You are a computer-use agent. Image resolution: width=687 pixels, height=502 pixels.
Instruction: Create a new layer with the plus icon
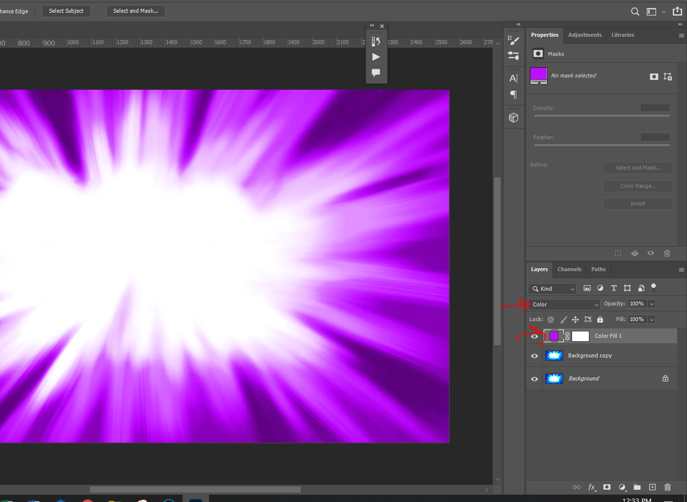(652, 487)
